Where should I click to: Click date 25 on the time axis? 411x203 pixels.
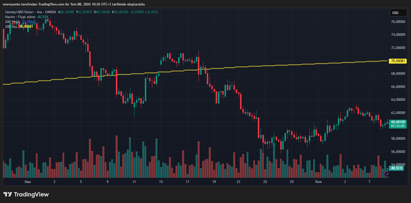tap(265, 182)
